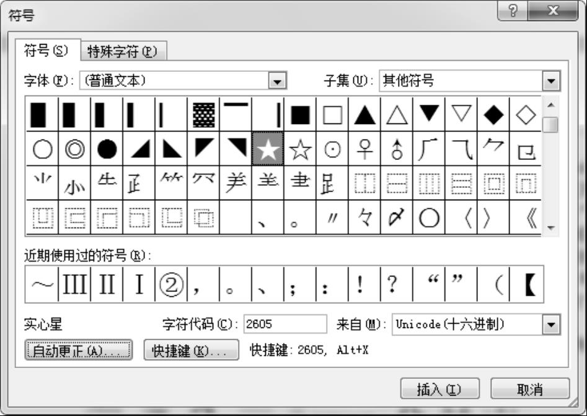
Task: Select the solid white star symbol
Action: [268, 149]
